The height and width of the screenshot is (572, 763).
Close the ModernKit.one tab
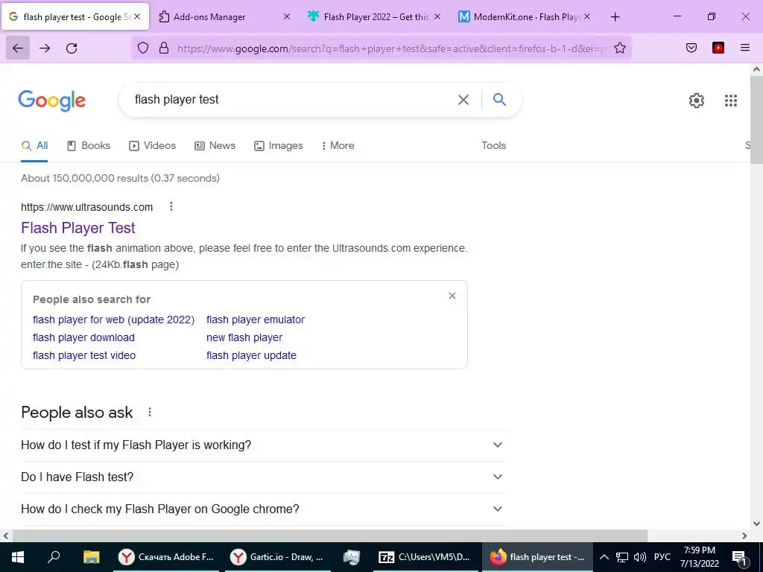tap(587, 16)
